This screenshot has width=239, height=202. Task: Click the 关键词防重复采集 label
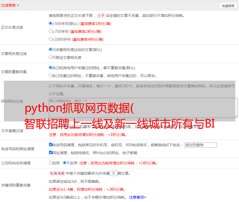pos(16,185)
